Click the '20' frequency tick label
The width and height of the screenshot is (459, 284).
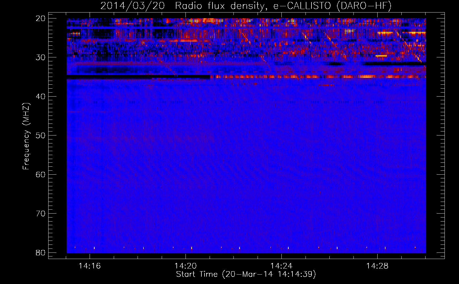(41, 18)
